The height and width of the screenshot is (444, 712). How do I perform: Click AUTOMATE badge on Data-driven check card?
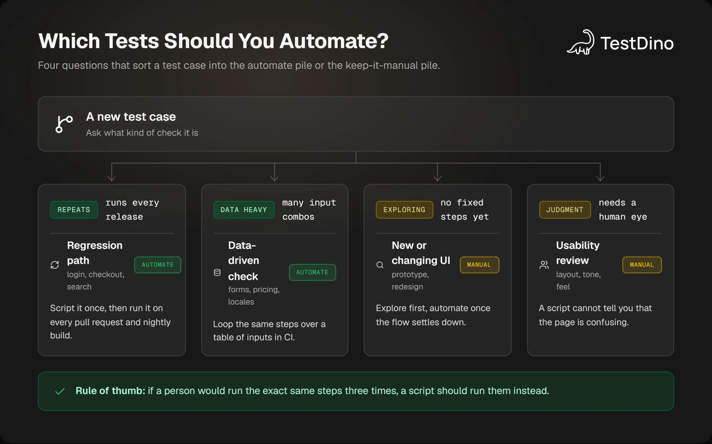click(x=312, y=272)
